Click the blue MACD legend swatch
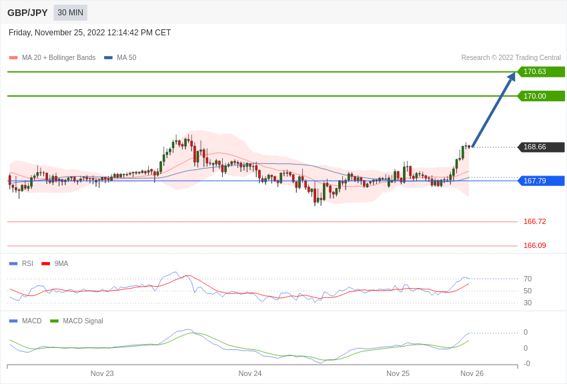This screenshot has height=384, width=567. pyautogui.click(x=13, y=321)
